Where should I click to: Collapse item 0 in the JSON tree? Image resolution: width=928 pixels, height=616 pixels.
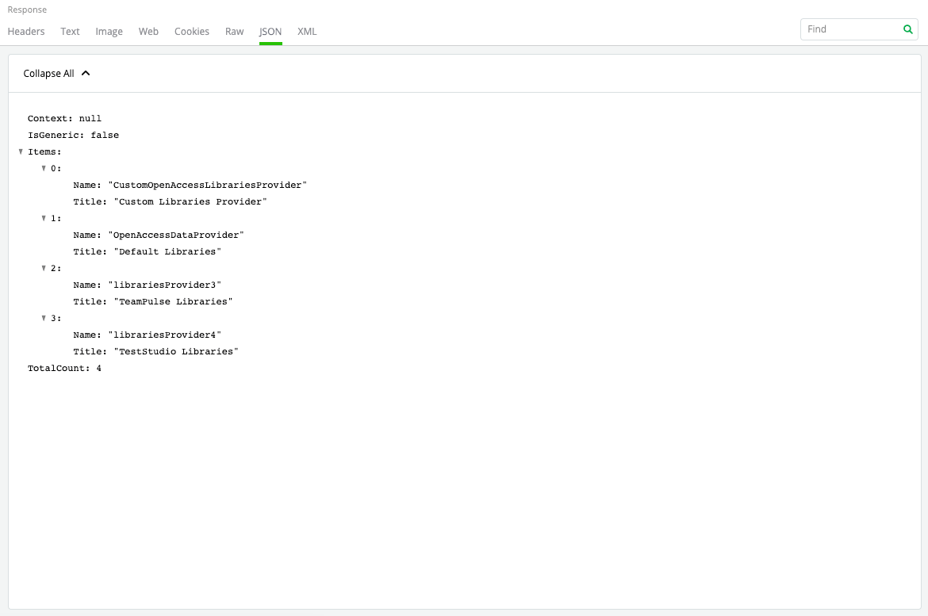(44, 168)
